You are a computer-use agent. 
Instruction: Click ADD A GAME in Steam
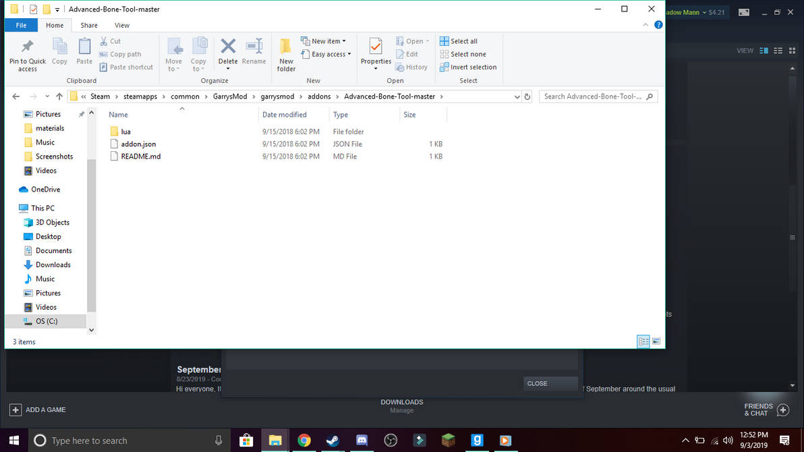(x=38, y=410)
